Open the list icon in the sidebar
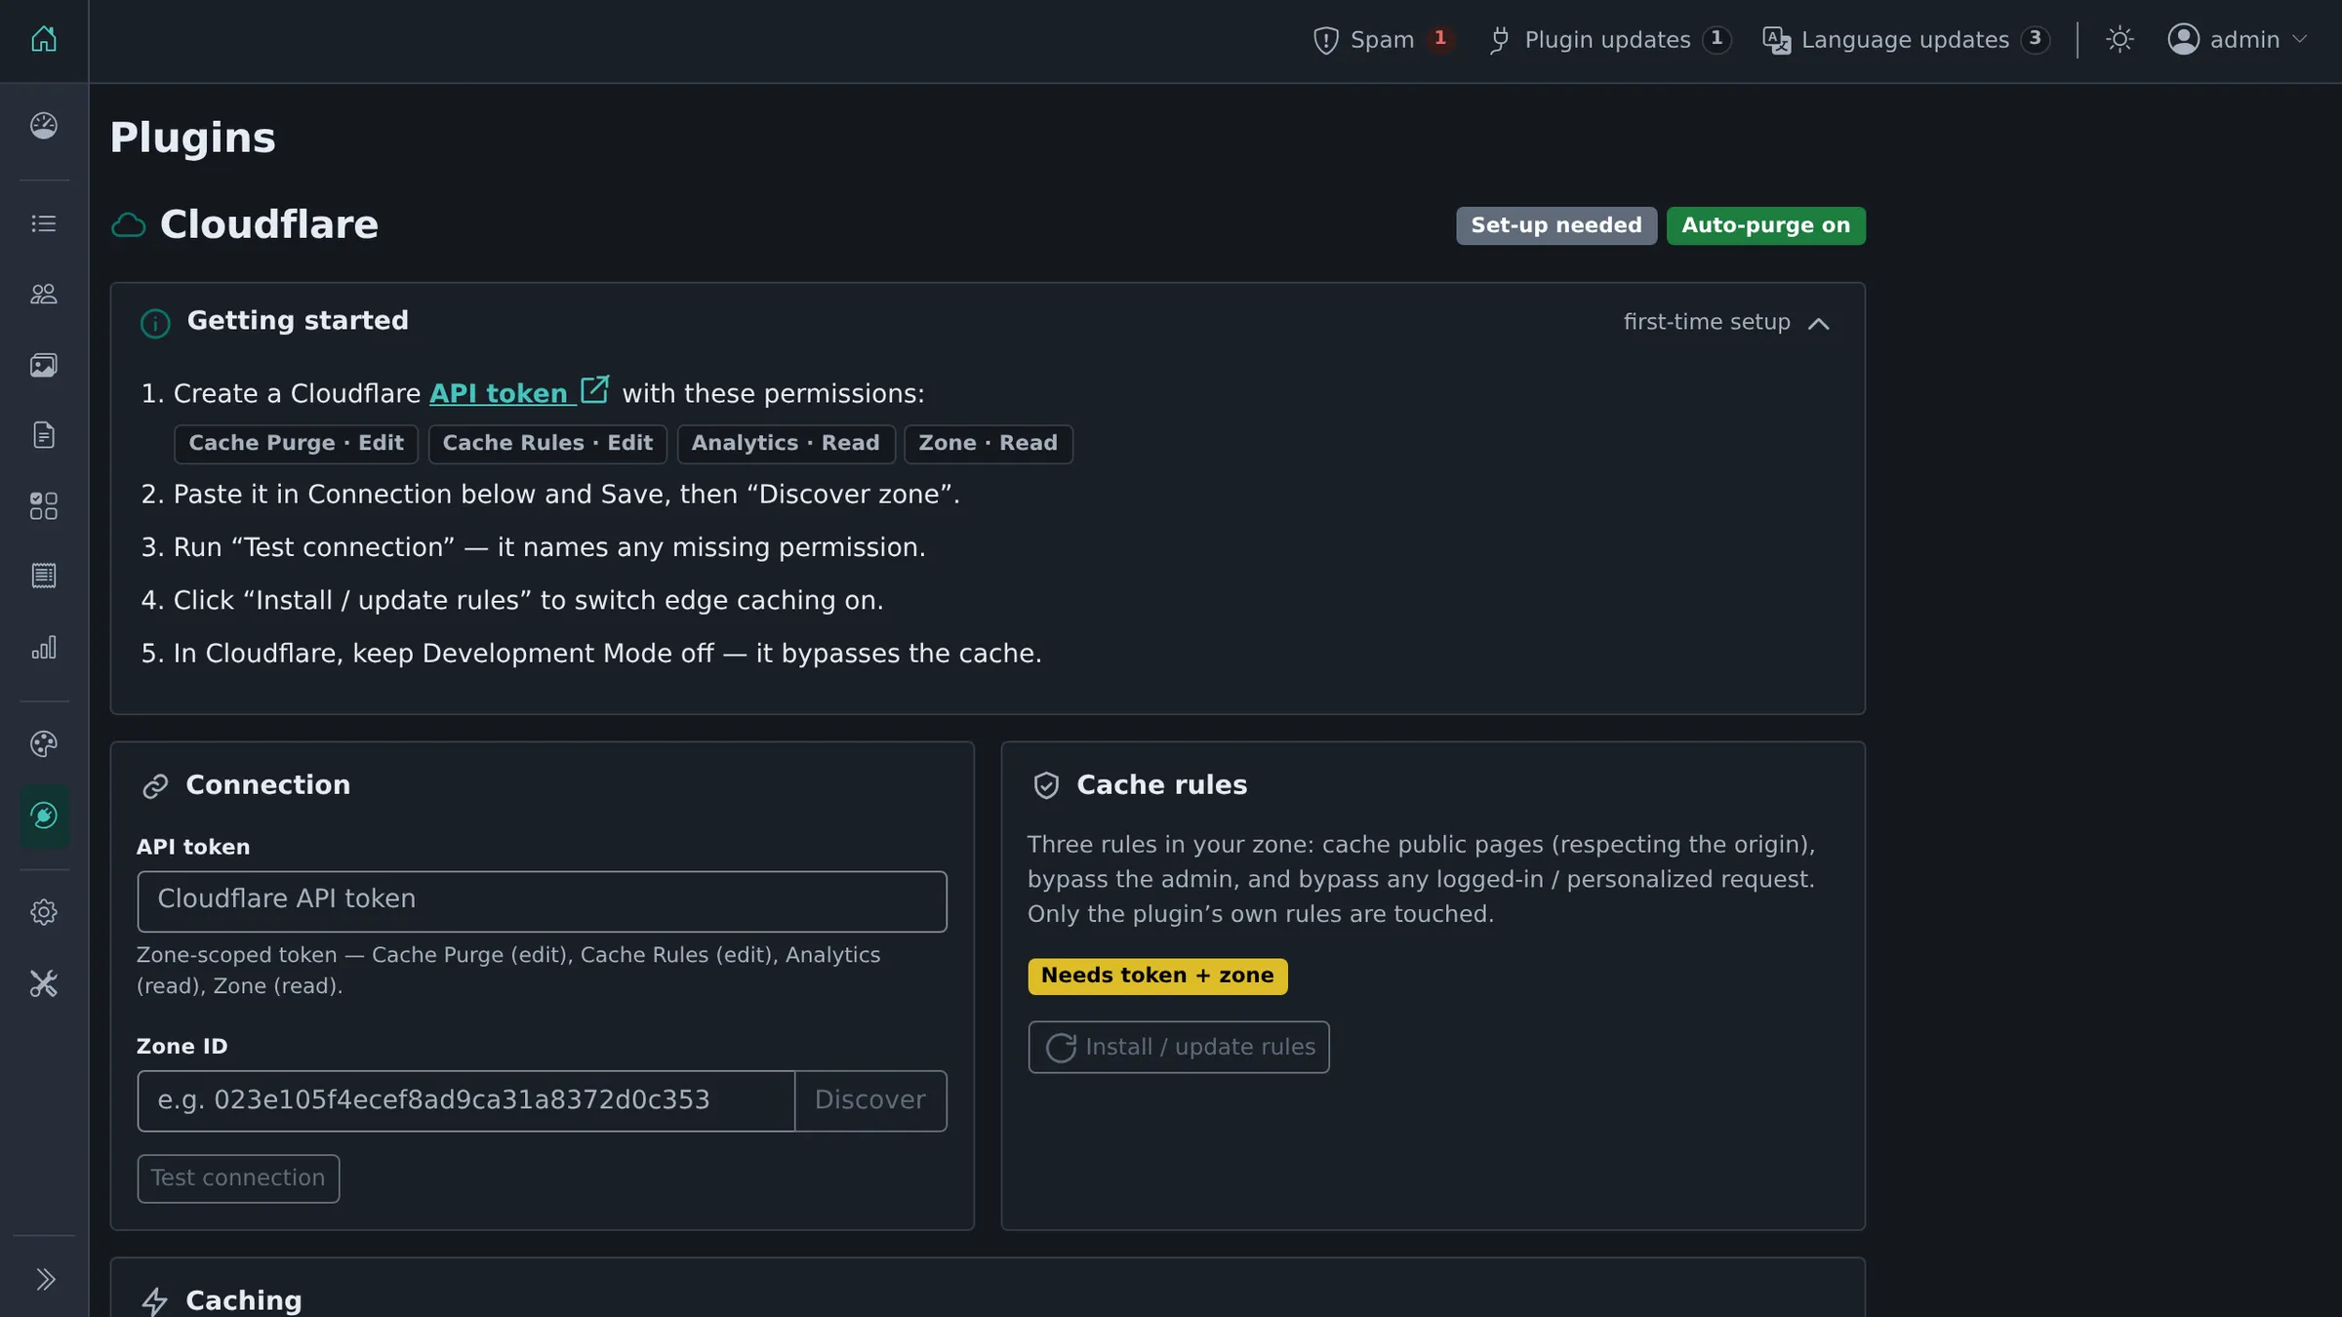The width and height of the screenshot is (2342, 1317). (x=44, y=223)
